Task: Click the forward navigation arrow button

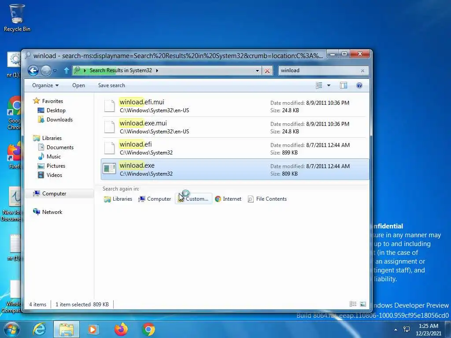Action: tap(46, 70)
